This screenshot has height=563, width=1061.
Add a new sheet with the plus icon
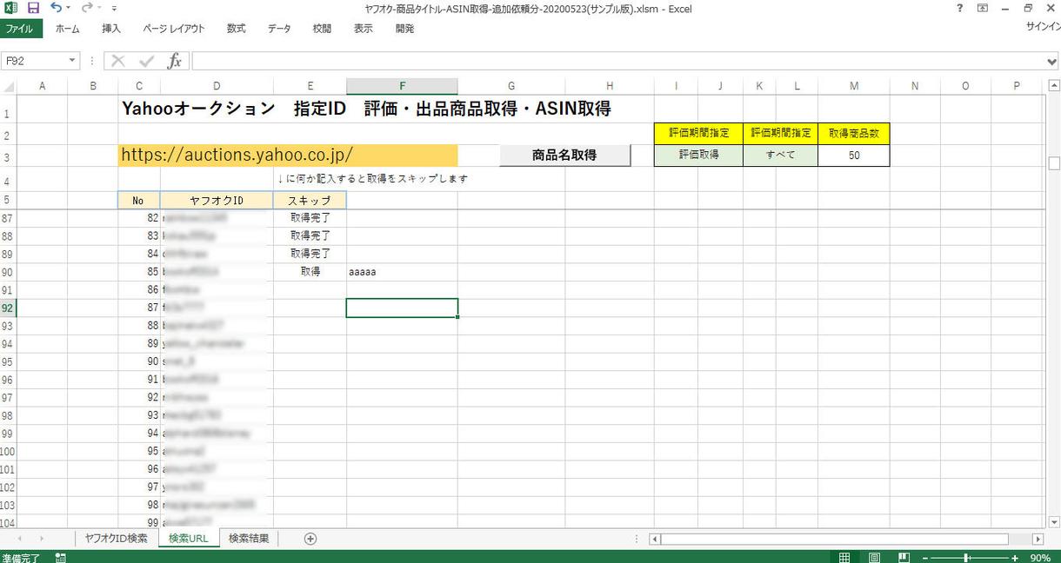[310, 539]
